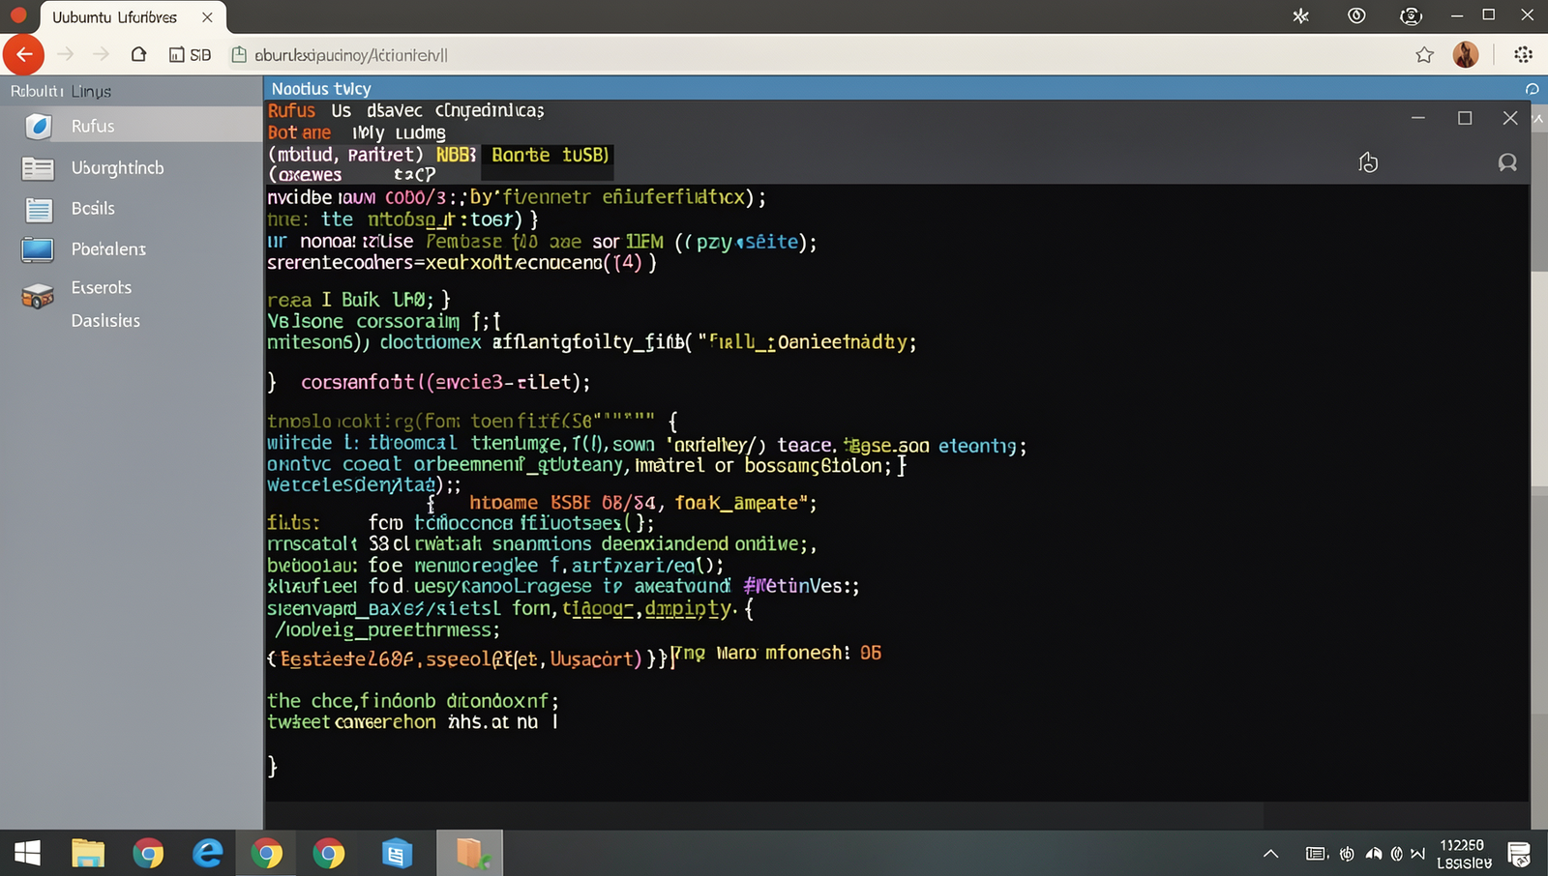Click the red back arrow button
The image size is (1548, 876).
tap(23, 54)
